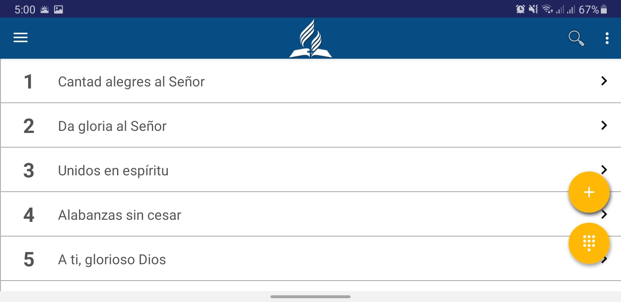Tap the bottom navigation gesture handle
The width and height of the screenshot is (621, 302).
[310, 297]
